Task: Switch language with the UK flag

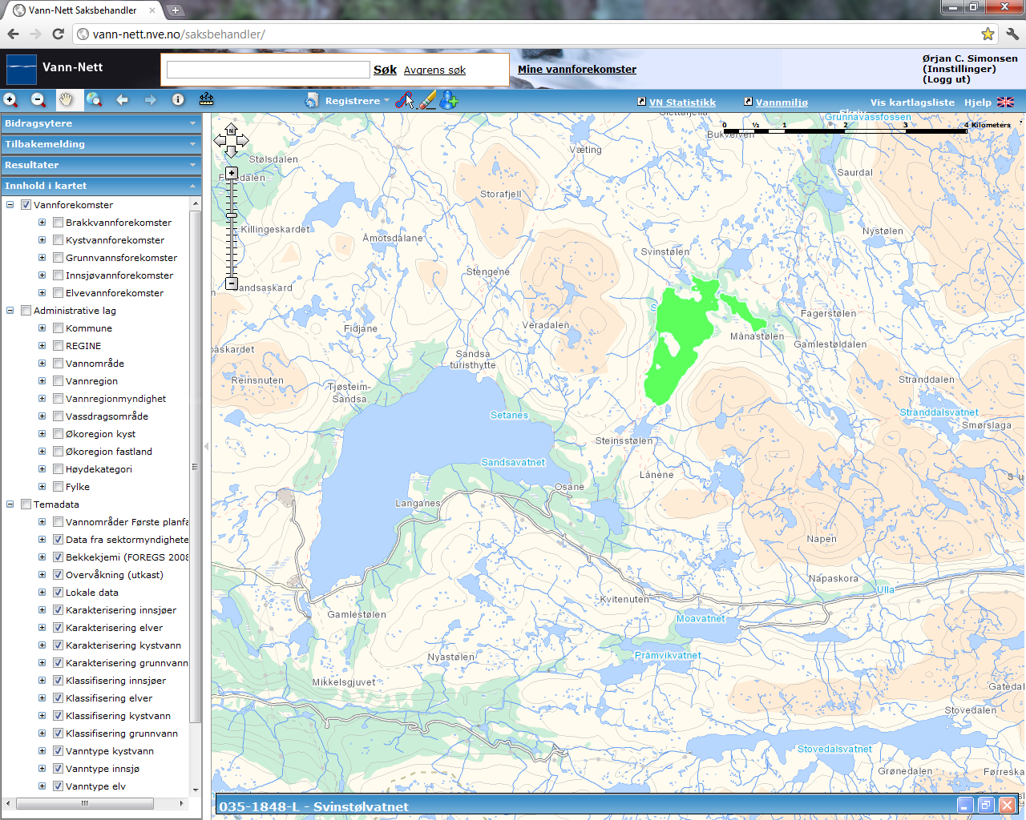Action: pyautogui.click(x=1005, y=102)
